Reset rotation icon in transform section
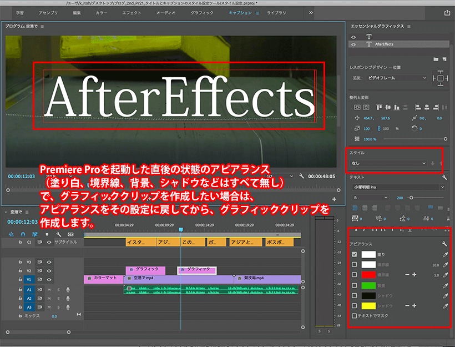 pyautogui.click(x=414, y=128)
